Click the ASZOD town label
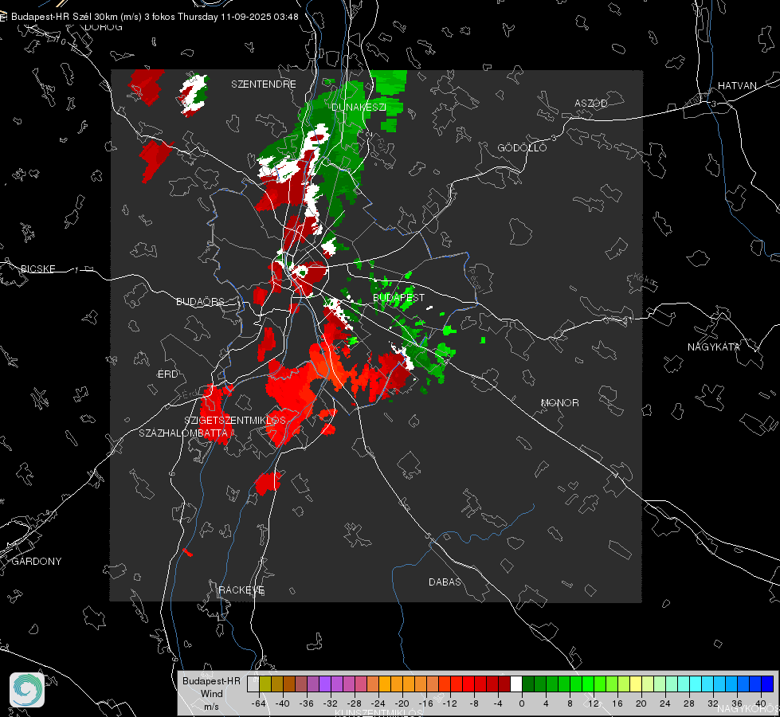 click(x=591, y=103)
